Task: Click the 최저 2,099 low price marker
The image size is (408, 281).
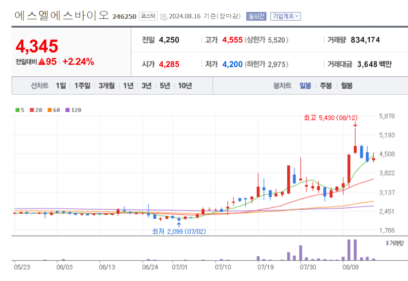Action: (x=178, y=231)
